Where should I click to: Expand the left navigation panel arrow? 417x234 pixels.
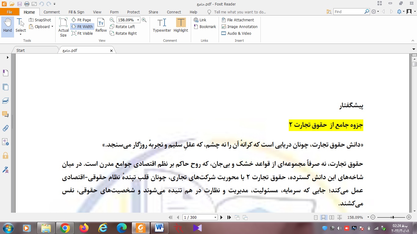click(x=8, y=57)
